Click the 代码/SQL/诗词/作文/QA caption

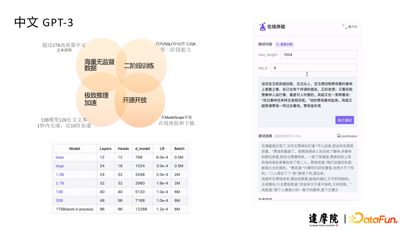[175, 44]
